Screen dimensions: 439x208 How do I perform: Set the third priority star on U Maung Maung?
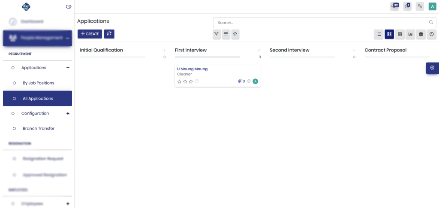pos(191,81)
